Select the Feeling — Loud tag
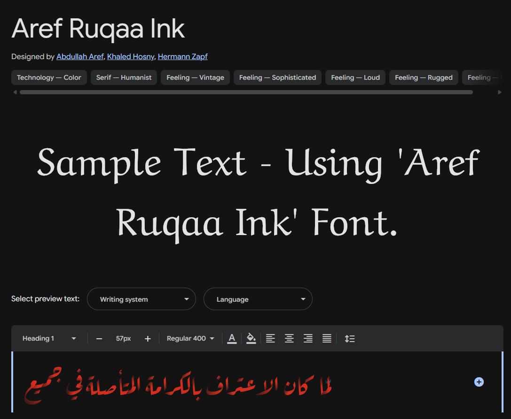 point(355,77)
